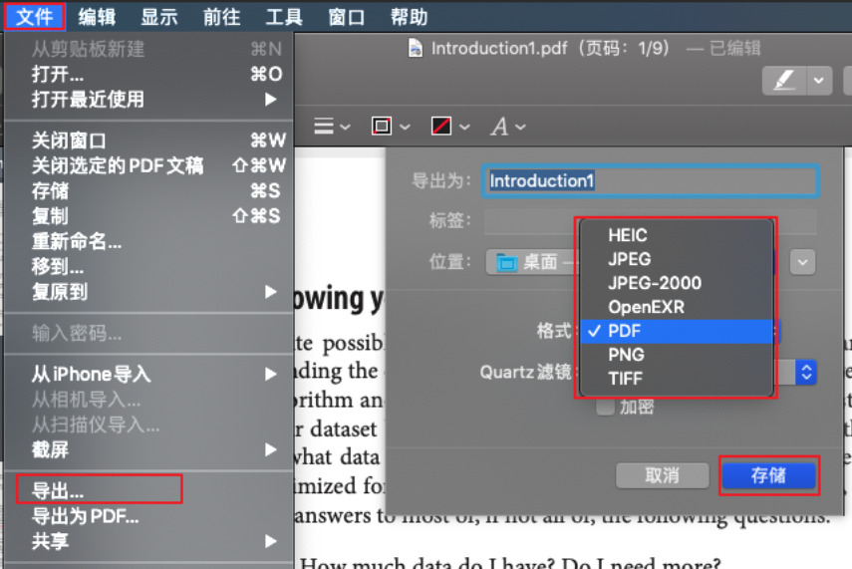Open the 文件 menu
Viewport: 852px width, 569px height.
[x=34, y=17]
